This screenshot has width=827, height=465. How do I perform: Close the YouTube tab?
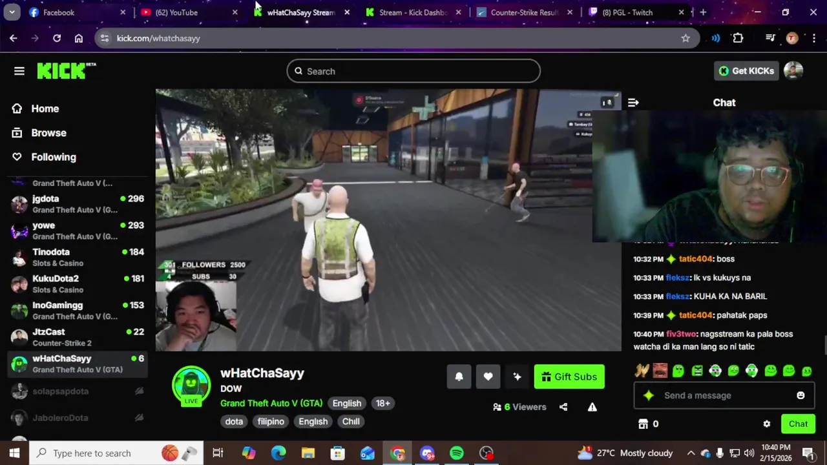click(235, 12)
